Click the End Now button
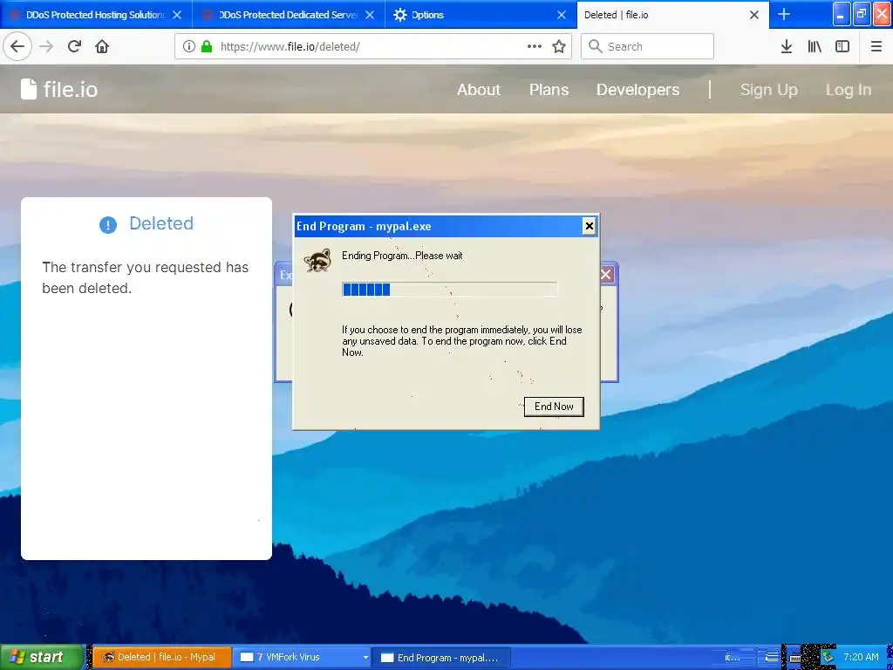Viewport: 893px width, 670px height. [554, 407]
